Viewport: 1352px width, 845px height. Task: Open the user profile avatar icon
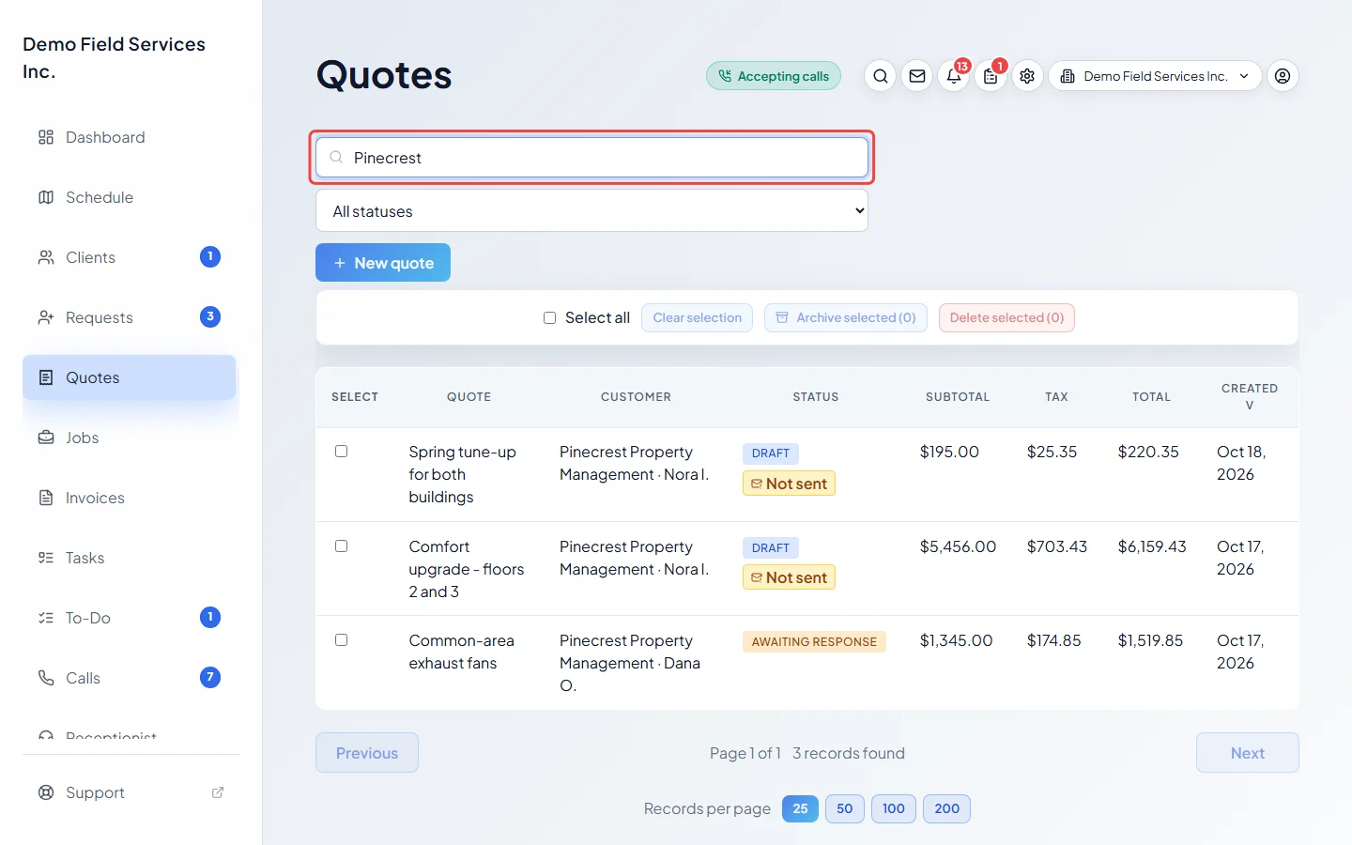(x=1283, y=76)
